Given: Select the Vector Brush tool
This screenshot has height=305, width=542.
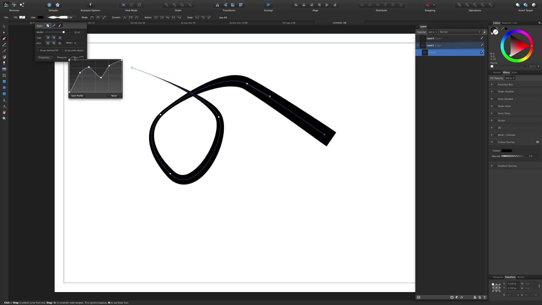Looking at the screenshot, I should (x=4, y=51).
